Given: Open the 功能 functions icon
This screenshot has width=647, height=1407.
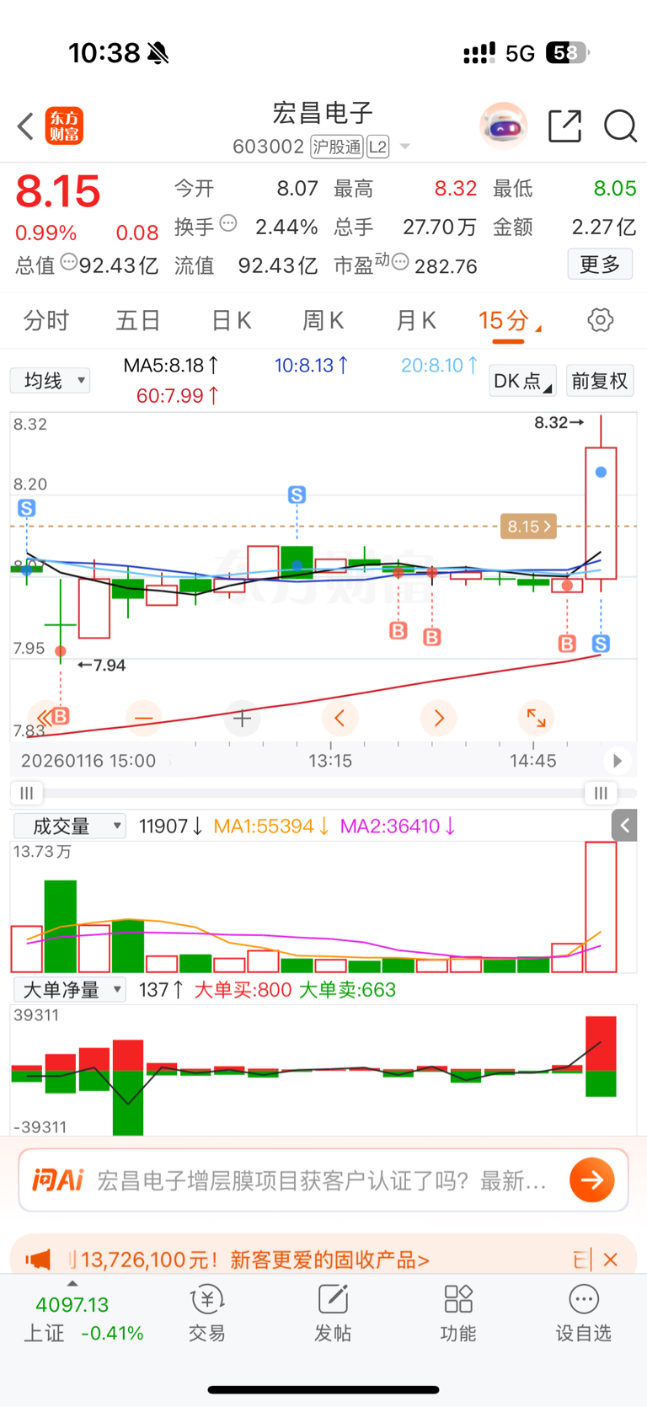Looking at the screenshot, I should tap(458, 1314).
